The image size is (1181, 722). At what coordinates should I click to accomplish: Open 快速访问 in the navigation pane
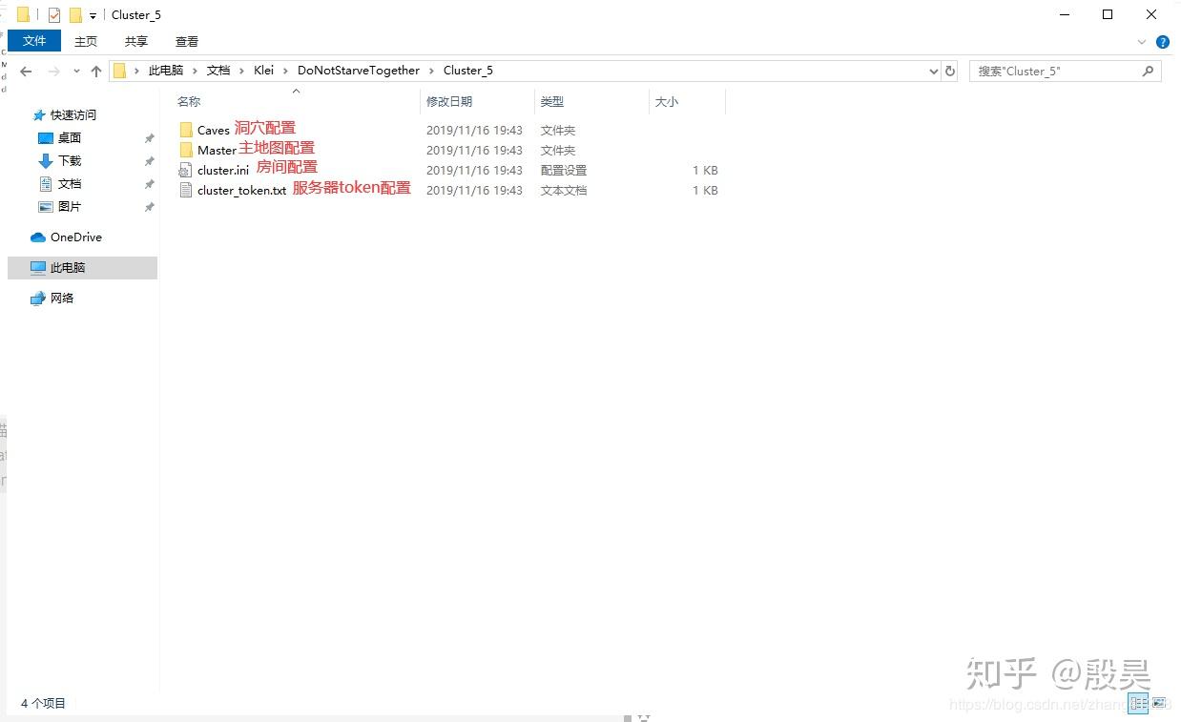tap(73, 114)
